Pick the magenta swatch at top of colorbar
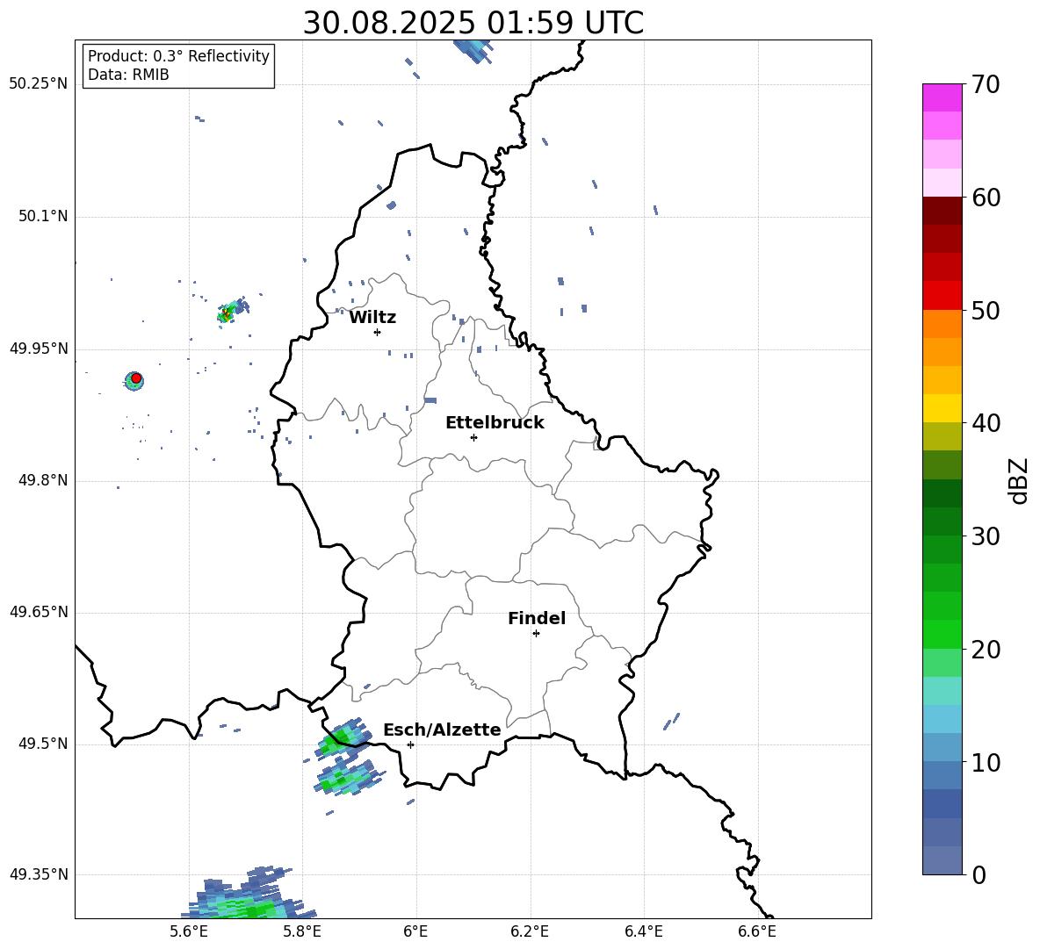Screen dimensions: 1040x949 [942, 97]
